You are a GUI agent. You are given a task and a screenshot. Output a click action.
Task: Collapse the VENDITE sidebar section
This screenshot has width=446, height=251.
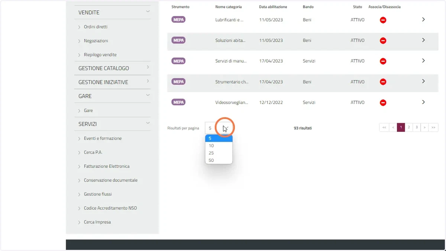(x=148, y=12)
